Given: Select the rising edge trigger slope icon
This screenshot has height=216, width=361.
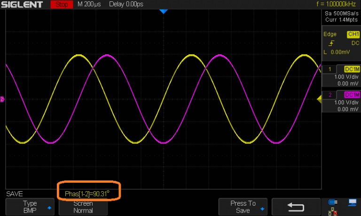Looking at the screenshot, I should coord(333,43).
